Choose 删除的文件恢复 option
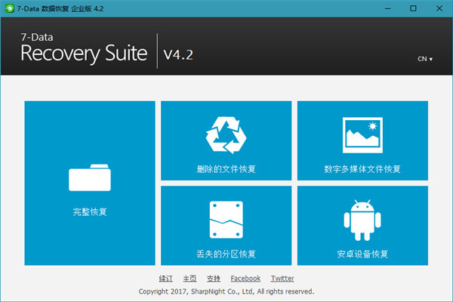Image resolution: width=453 pixels, height=302 pixels. pyautogui.click(x=226, y=169)
